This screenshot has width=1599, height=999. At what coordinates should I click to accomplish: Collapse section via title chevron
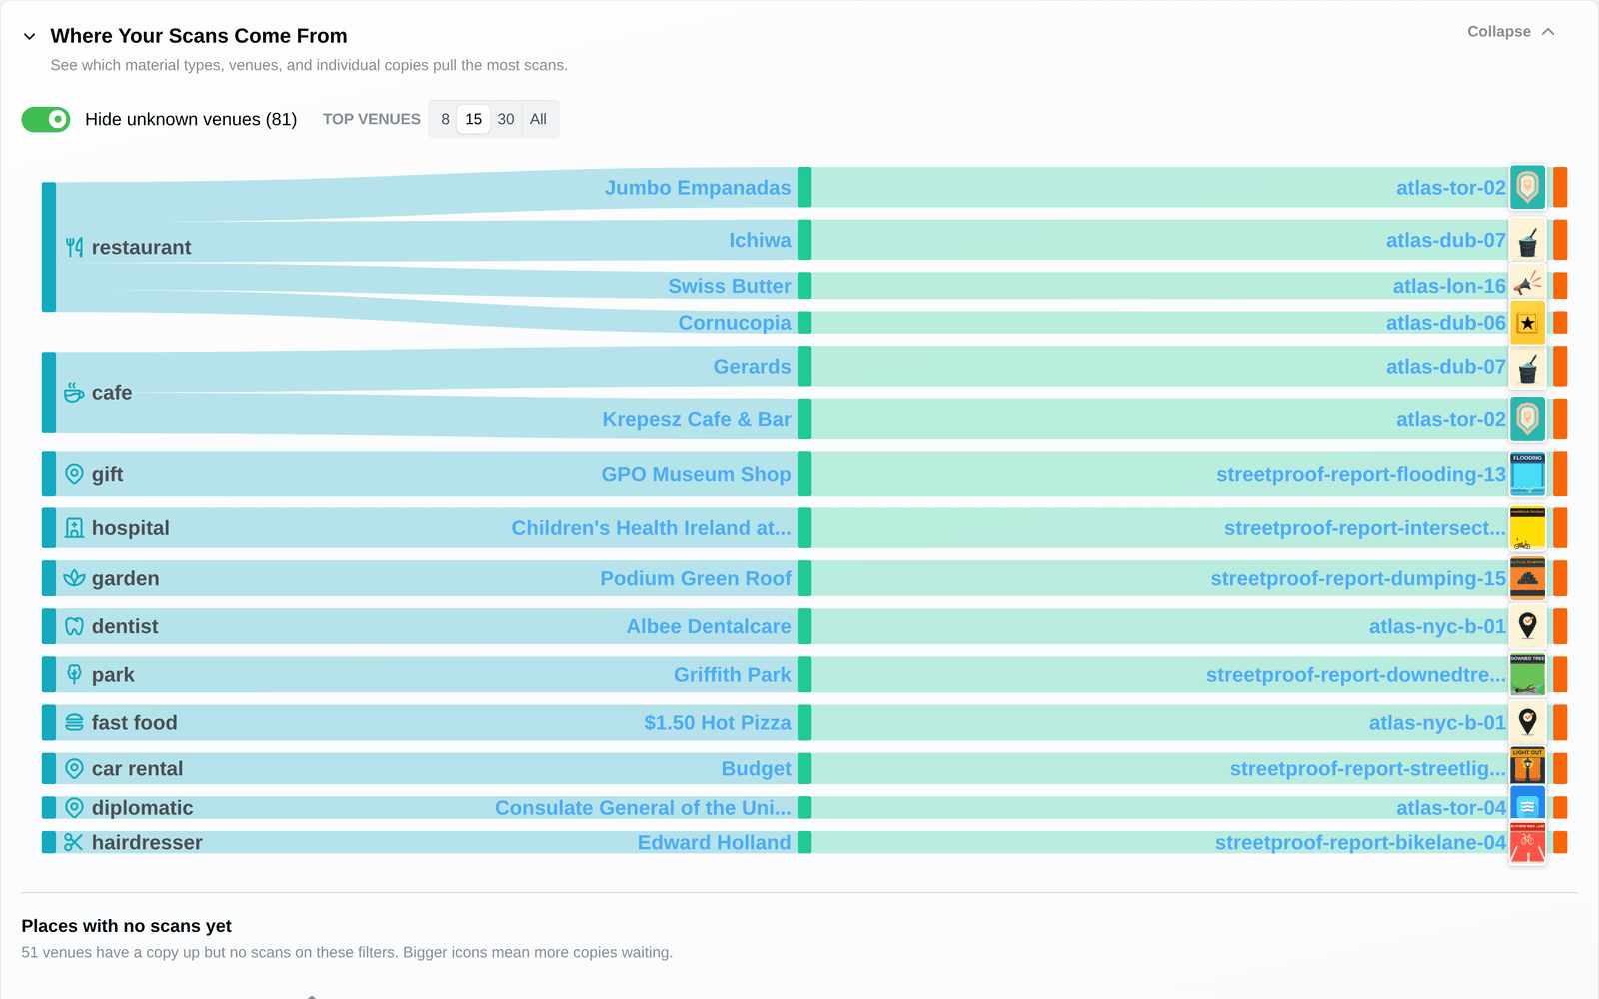(x=30, y=36)
